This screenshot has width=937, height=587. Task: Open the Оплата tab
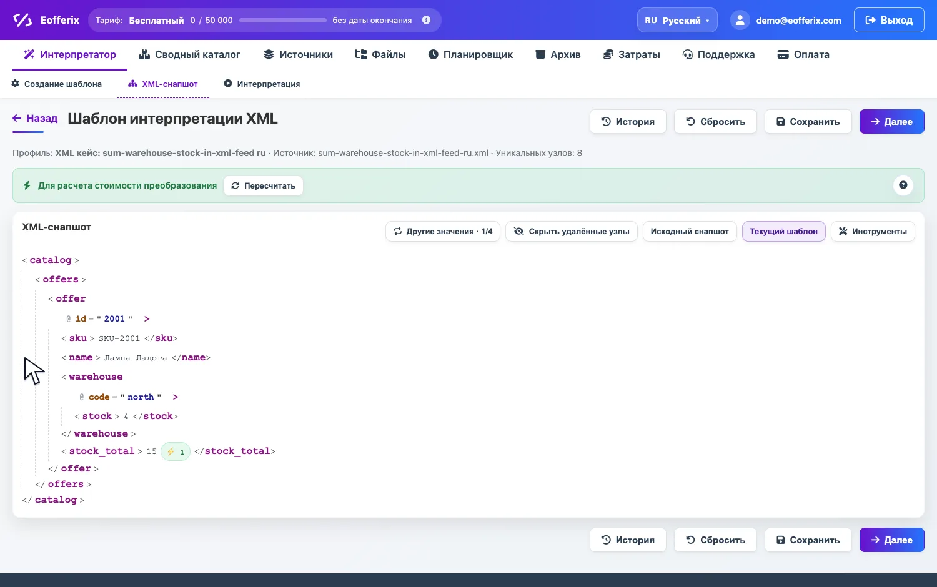point(803,54)
